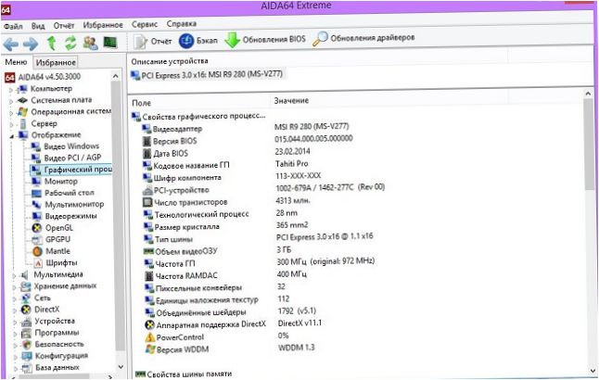Click the Безопасность shield icon
This screenshot has height=380, width=599.
click(x=27, y=345)
